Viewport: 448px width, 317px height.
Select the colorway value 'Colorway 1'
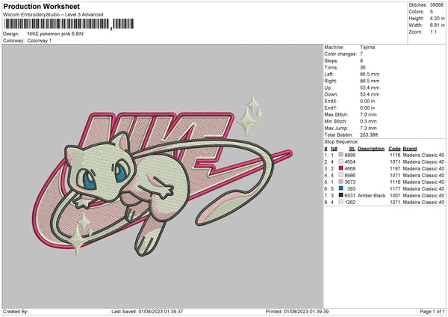[40, 40]
